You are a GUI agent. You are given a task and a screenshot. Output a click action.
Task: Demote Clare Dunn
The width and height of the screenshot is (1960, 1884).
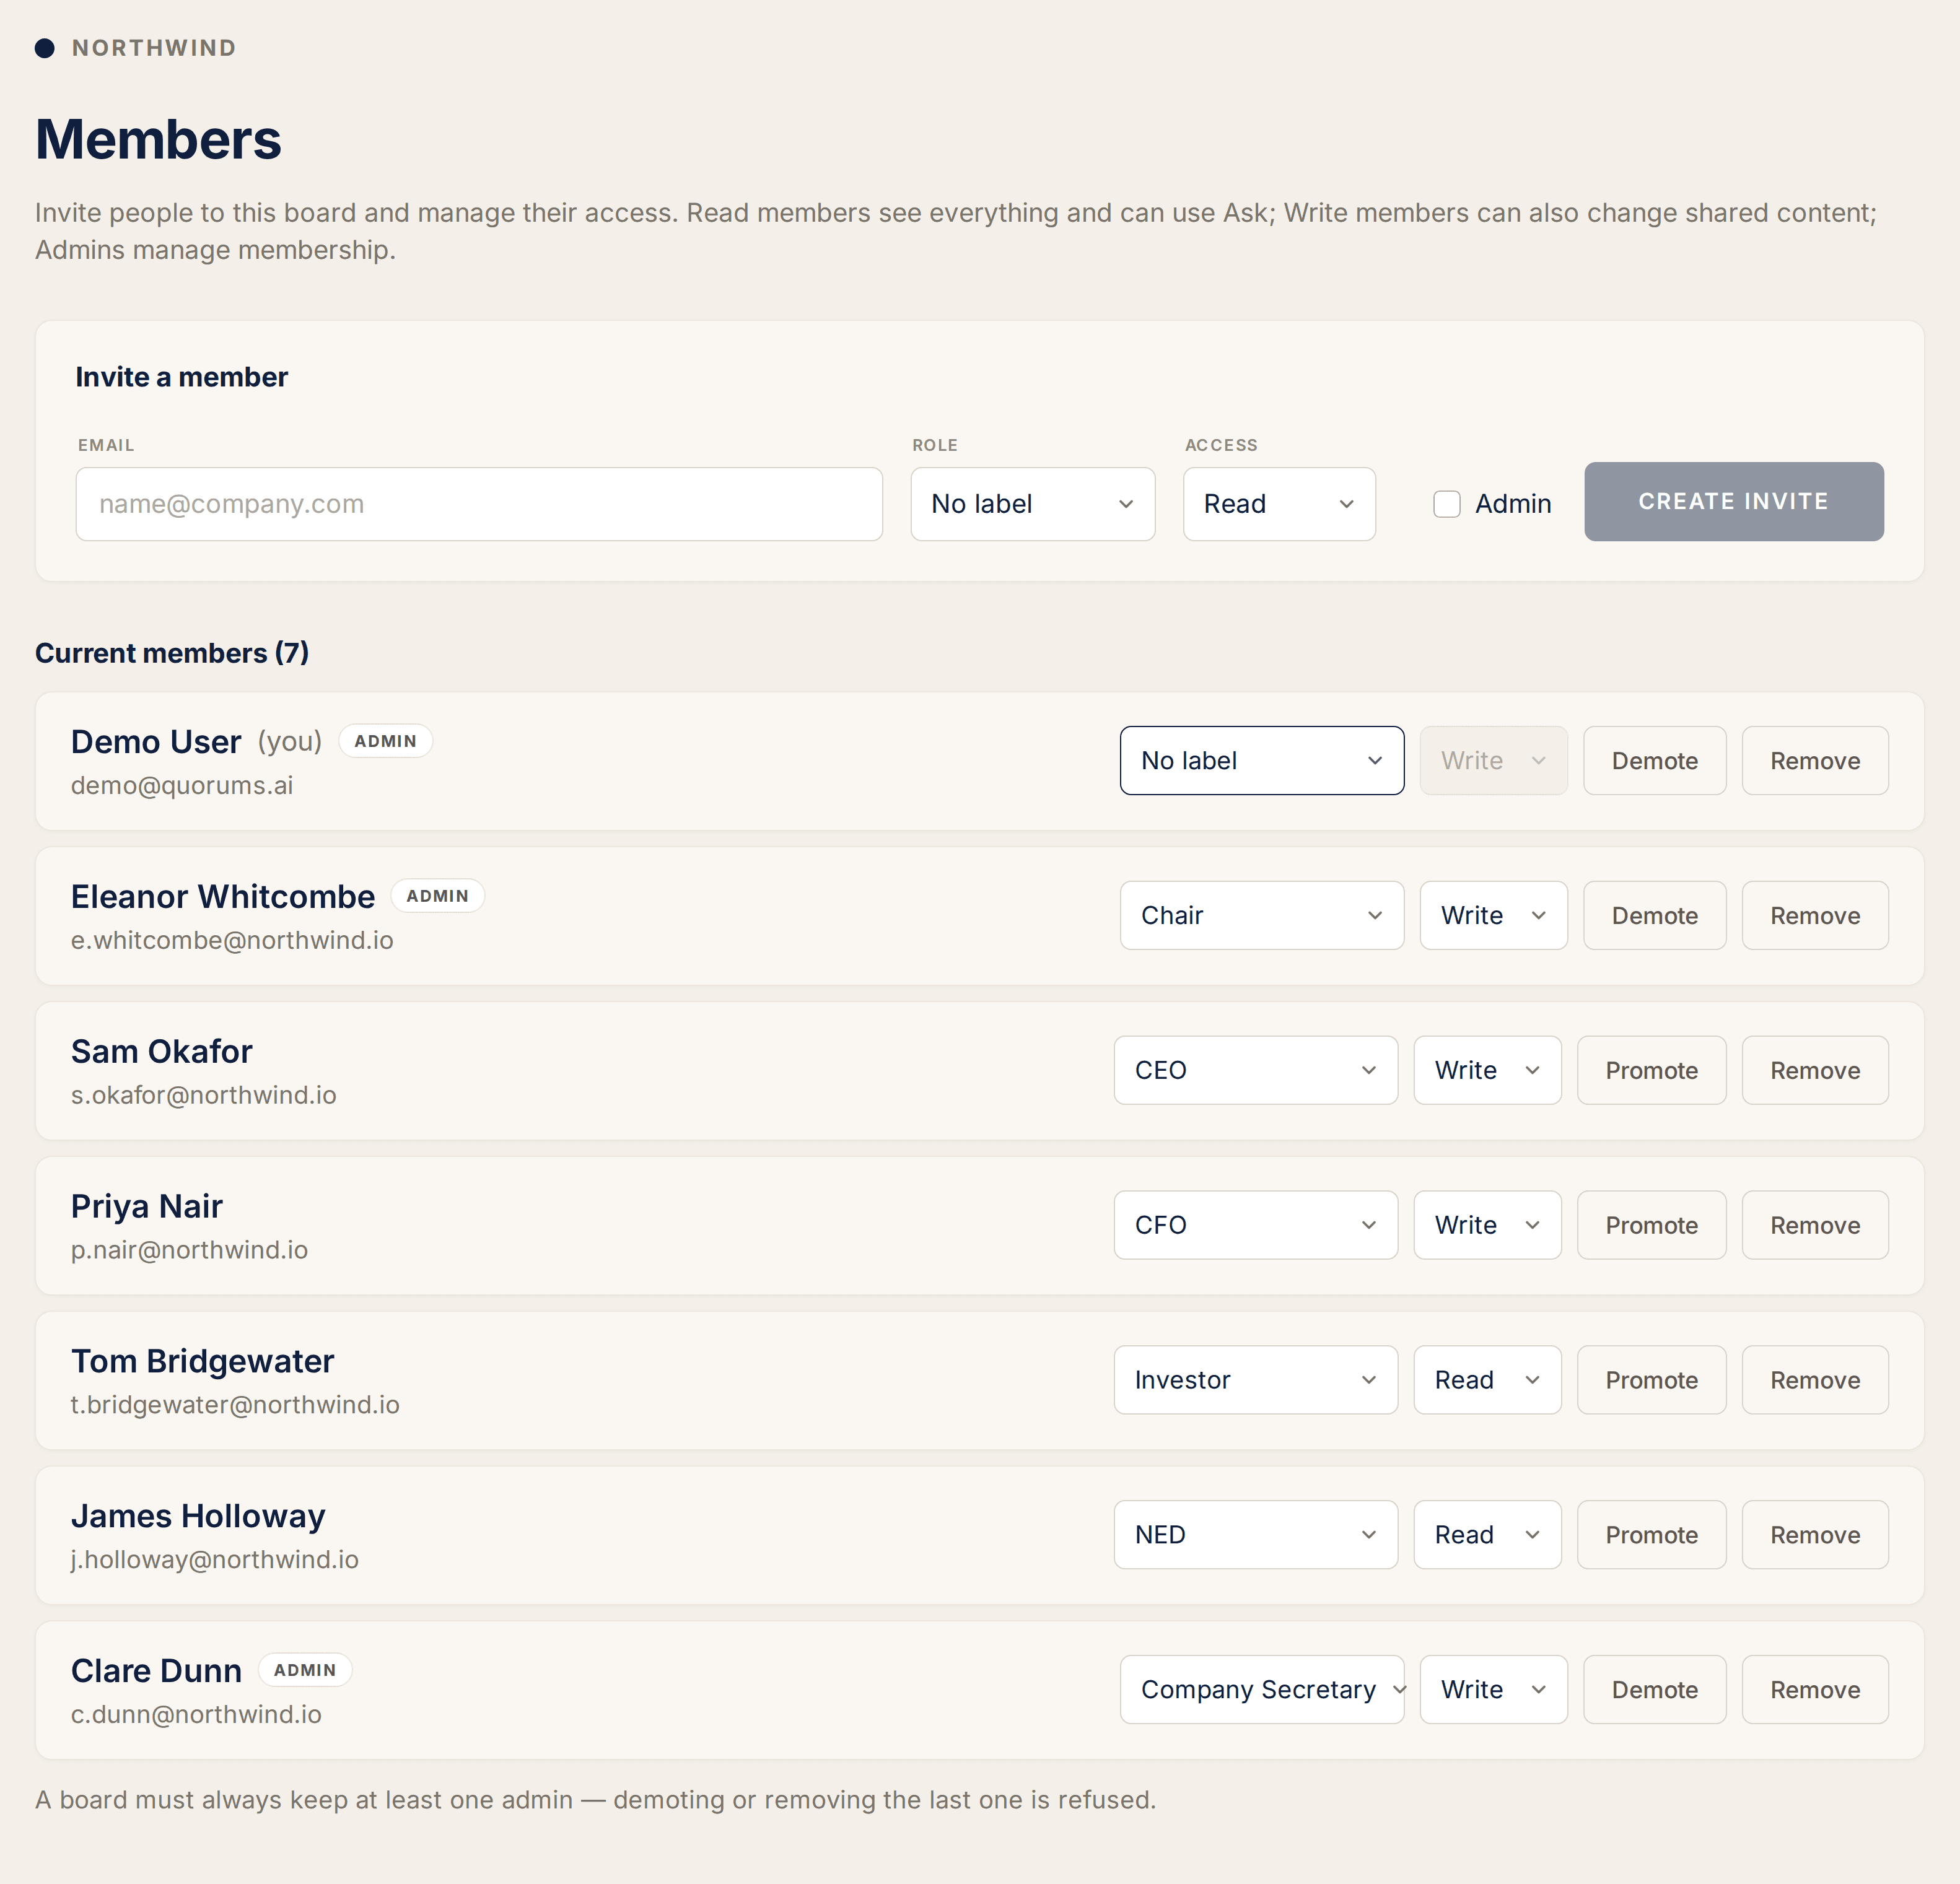(x=1655, y=1690)
